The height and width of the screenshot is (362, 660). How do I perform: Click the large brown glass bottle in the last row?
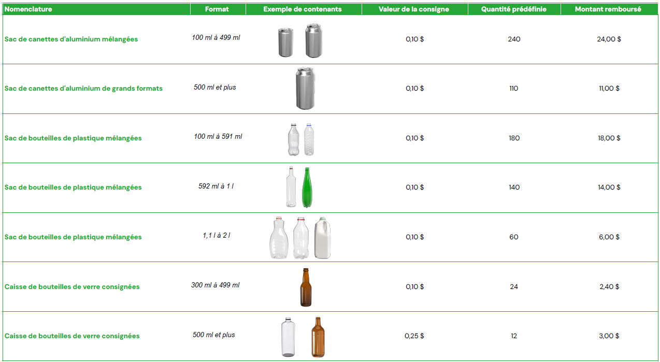pyautogui.click(x=318, y=337)
